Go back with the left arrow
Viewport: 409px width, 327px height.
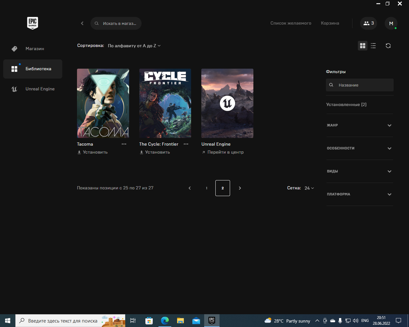click(x=82, y=23)
